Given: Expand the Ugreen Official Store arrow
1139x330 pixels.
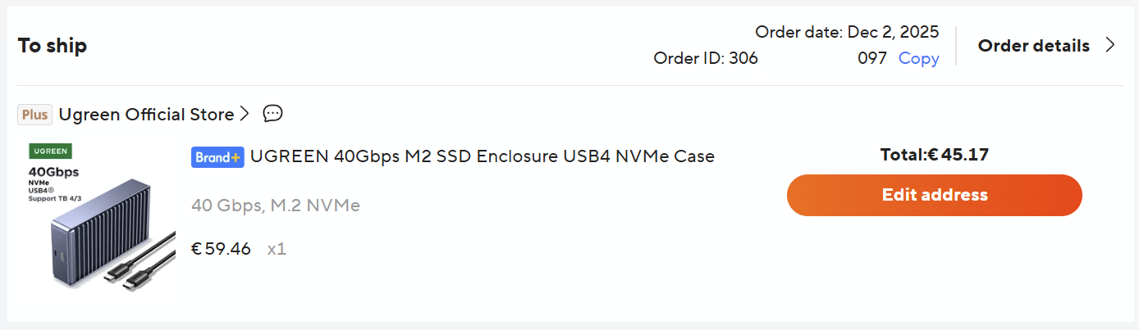Looking at the screenshot, I should tap(244, 115).
